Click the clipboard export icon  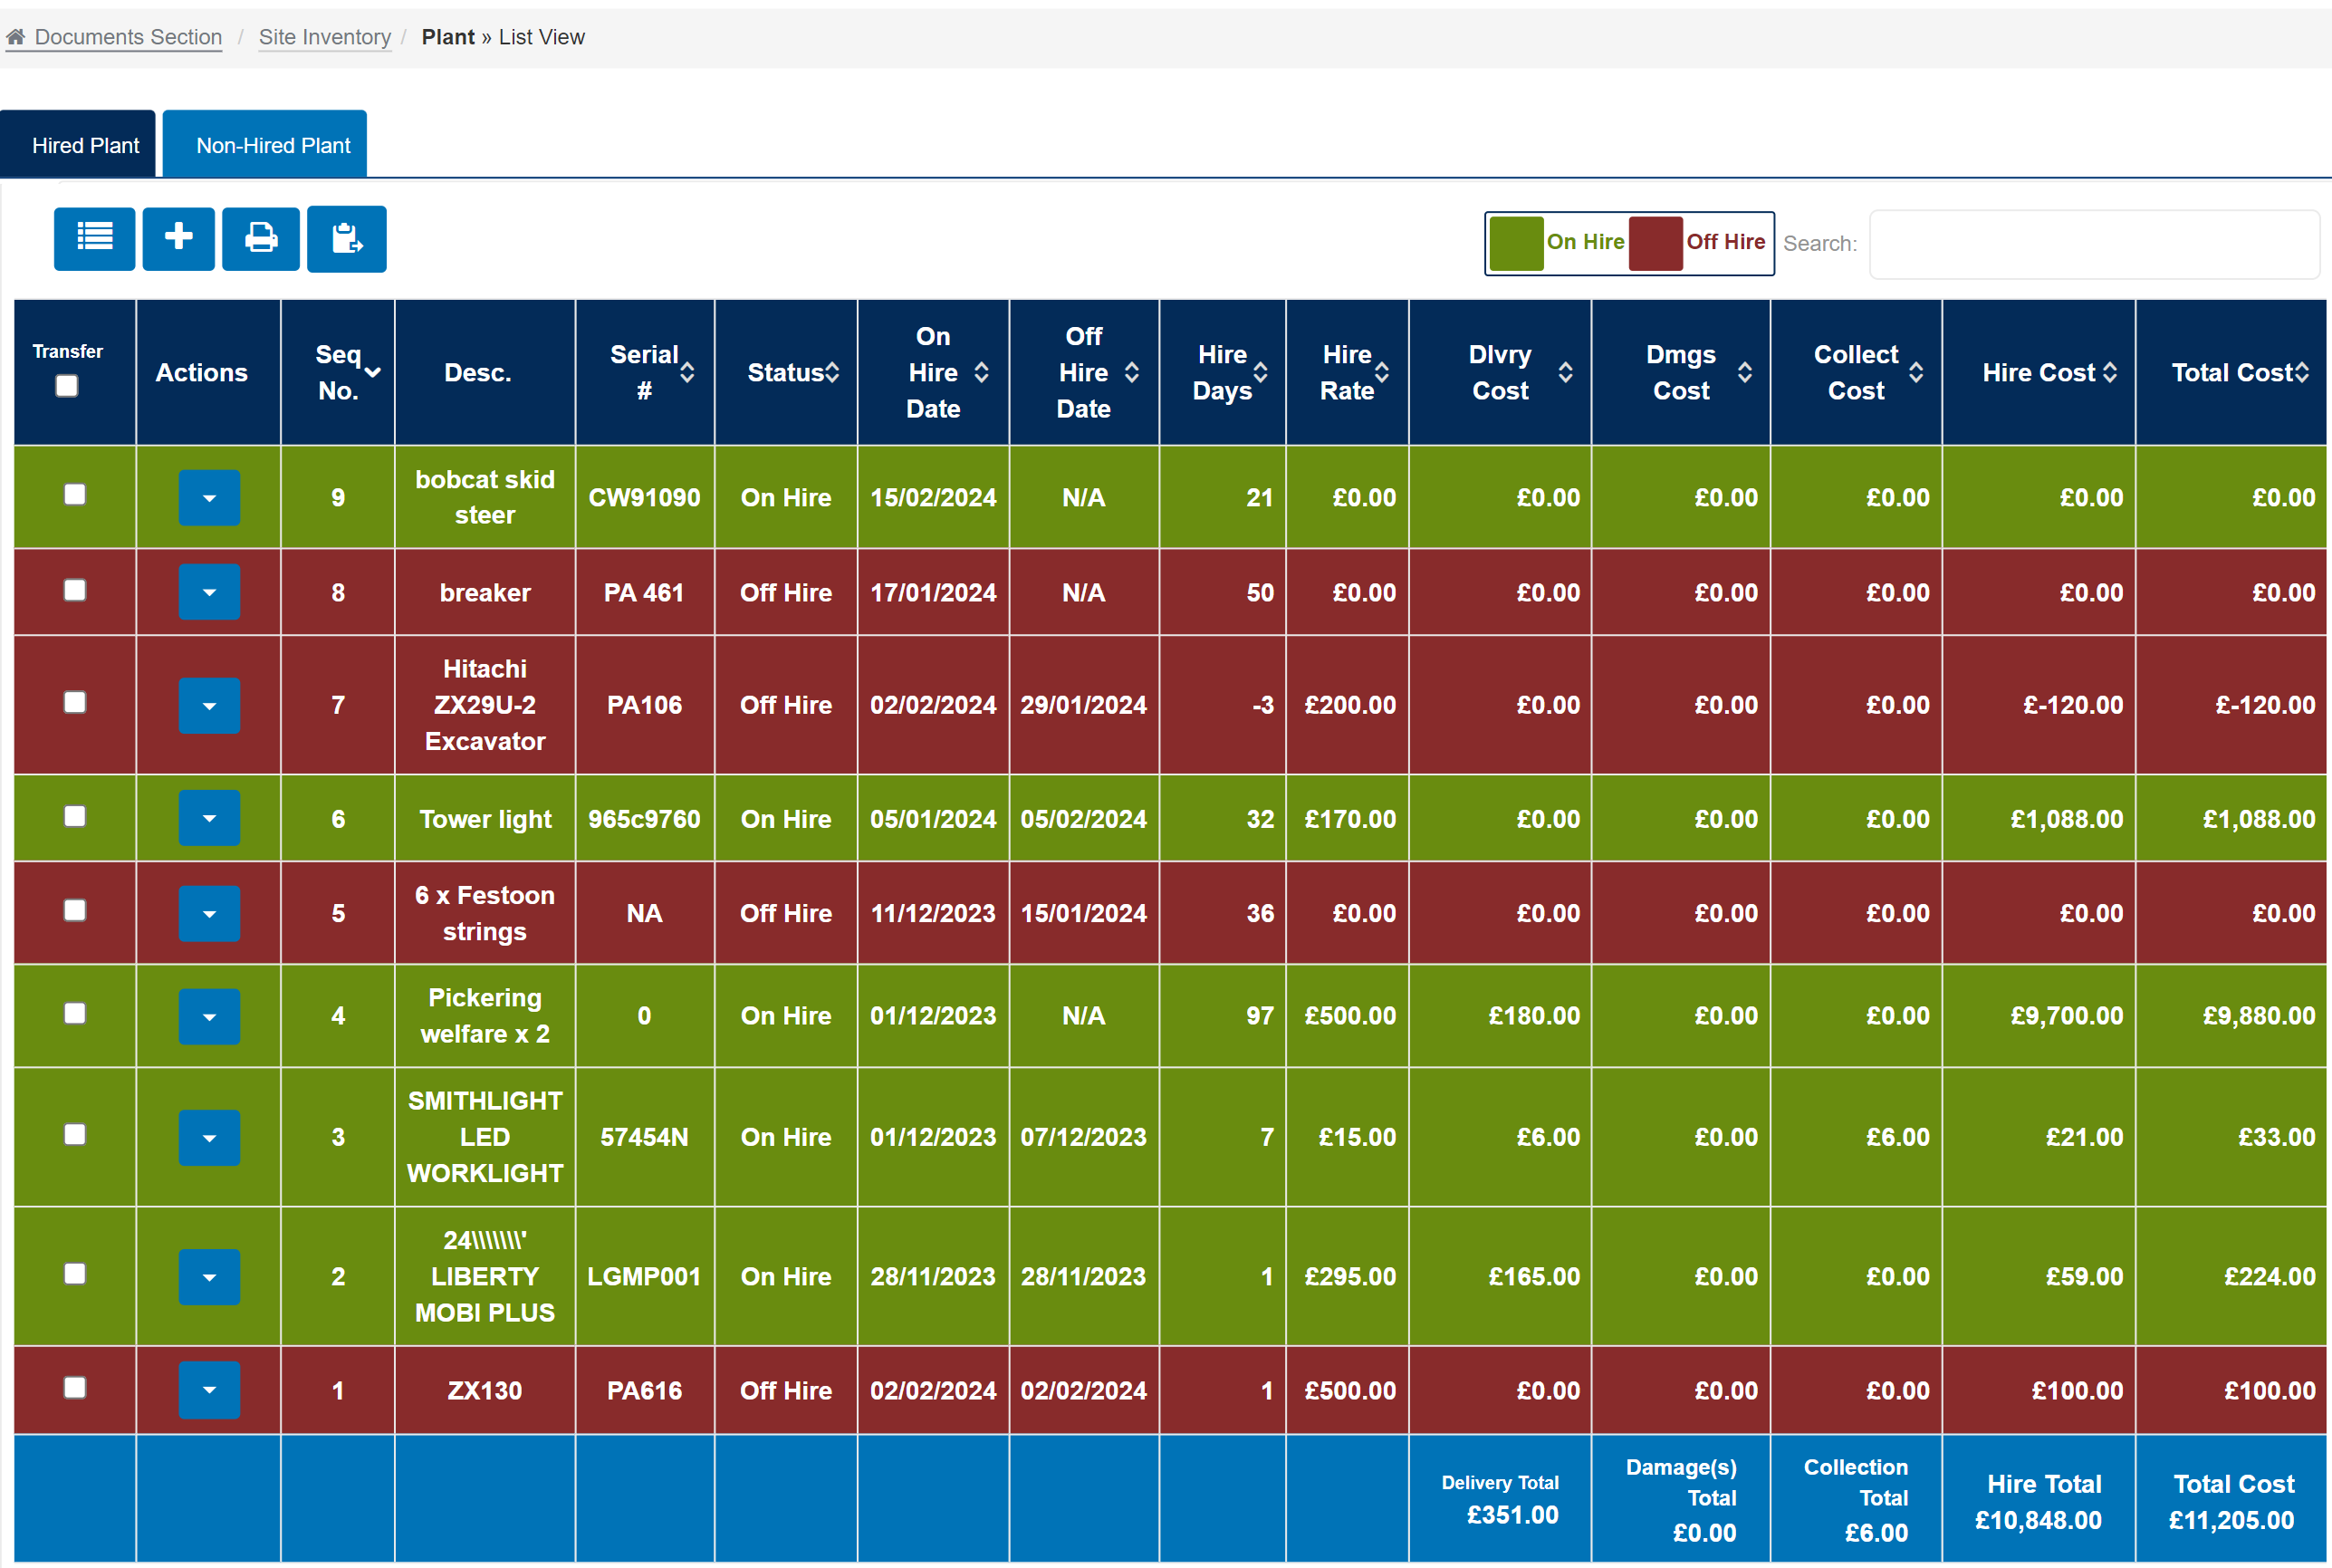click(x=346, y=238)
